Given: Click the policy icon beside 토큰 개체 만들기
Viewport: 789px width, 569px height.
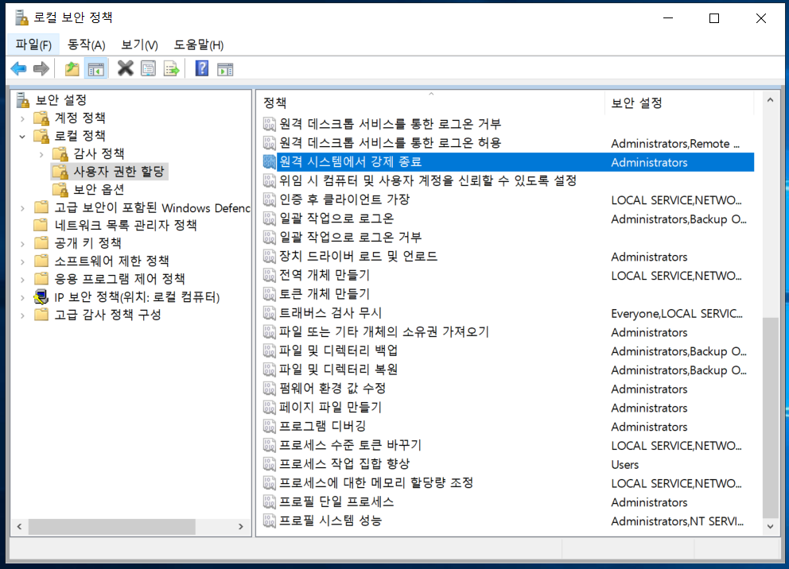Looking at the screenshot, I should (x=269, y=294).
